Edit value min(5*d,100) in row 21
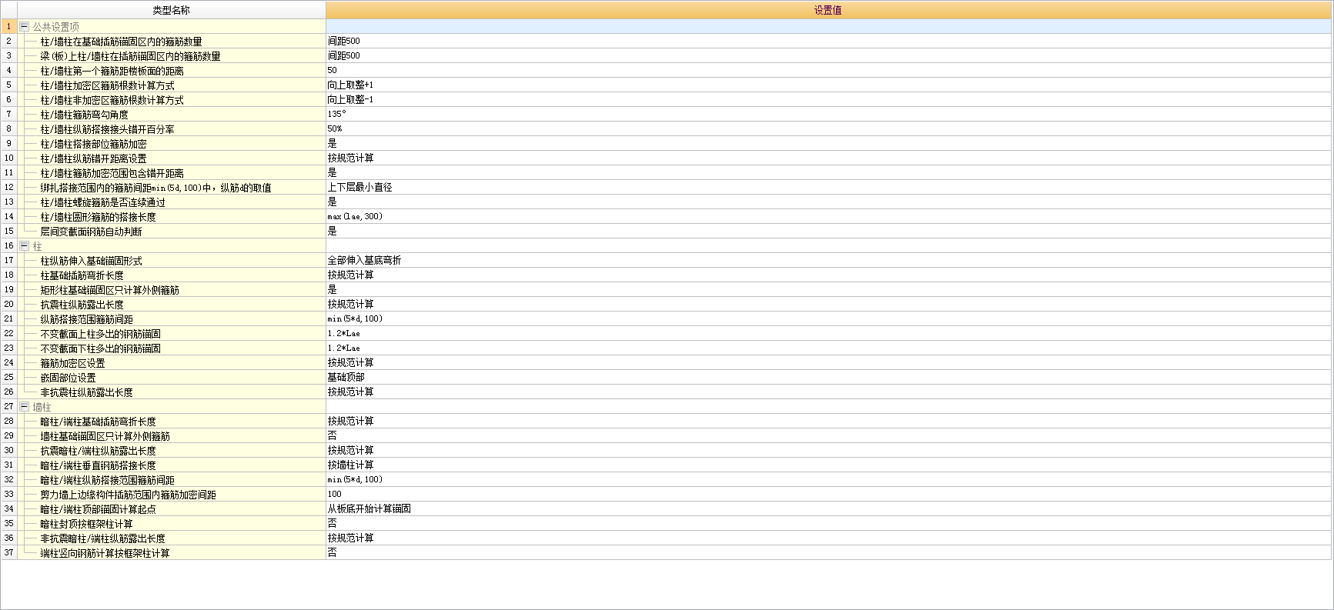 (828, 318)
